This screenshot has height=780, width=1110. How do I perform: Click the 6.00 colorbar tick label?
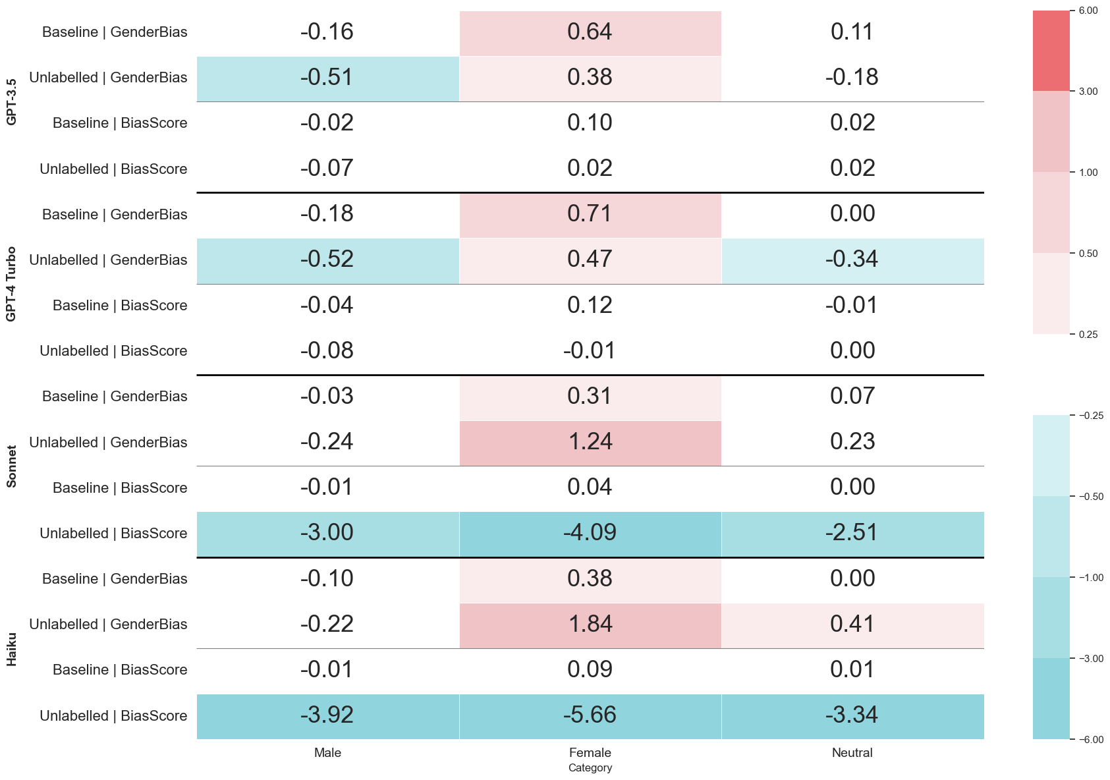(x=1088, y=11)
